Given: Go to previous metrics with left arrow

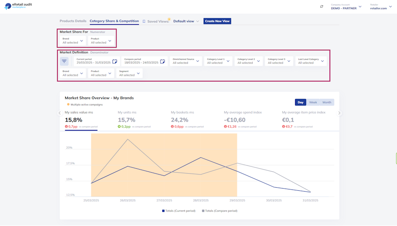Looking at the screenshot, I should (x=60, y=113).
